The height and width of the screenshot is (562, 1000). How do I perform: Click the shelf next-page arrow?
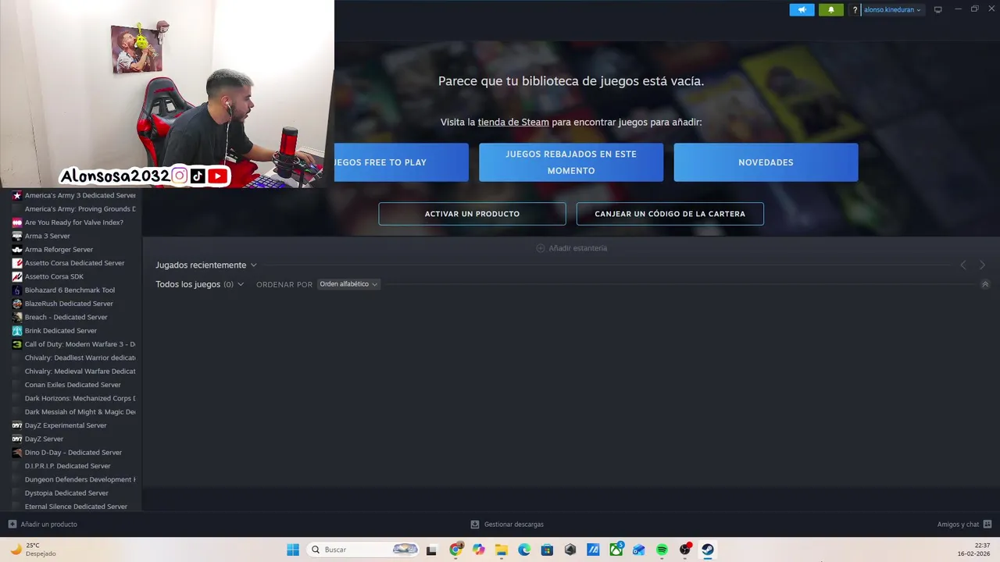click(x=982, y=265)
